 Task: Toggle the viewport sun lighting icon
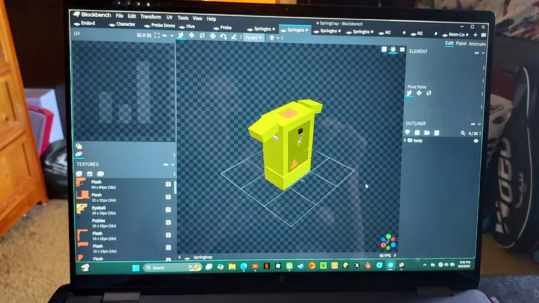click(393, 50)
